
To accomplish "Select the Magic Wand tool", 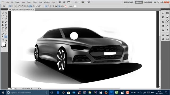I will (6, 16).
